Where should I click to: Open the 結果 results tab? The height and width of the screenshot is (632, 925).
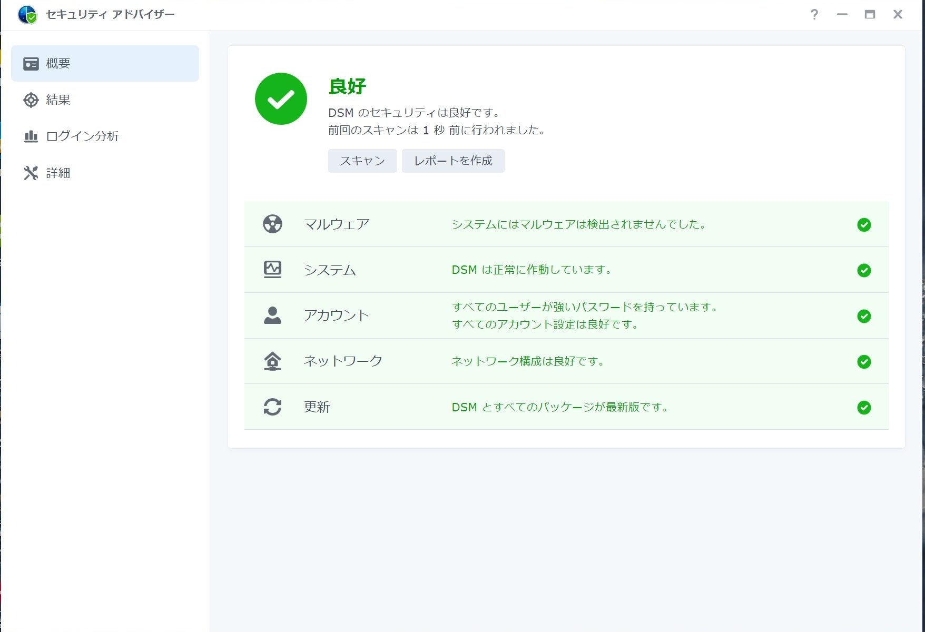(58, 100)
